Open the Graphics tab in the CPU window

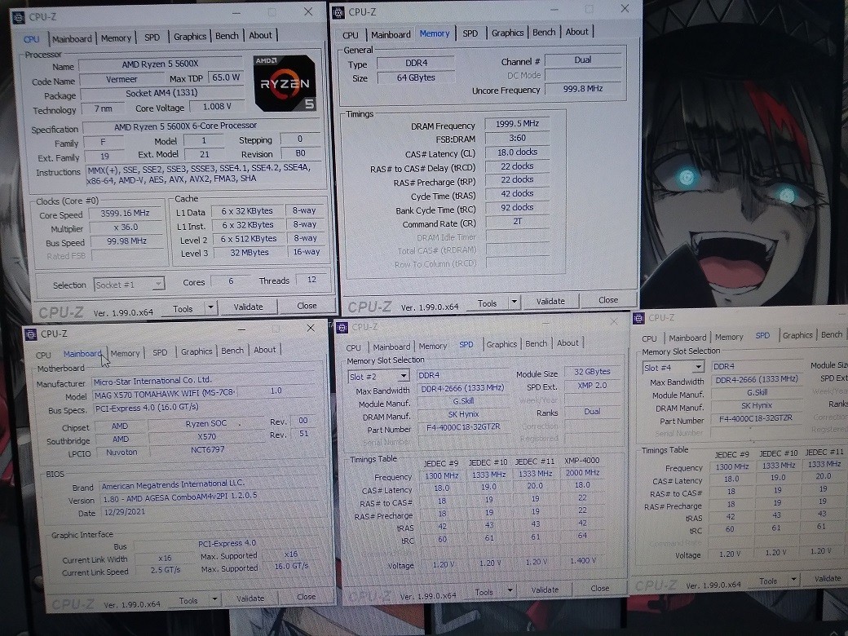coord(190,36)
